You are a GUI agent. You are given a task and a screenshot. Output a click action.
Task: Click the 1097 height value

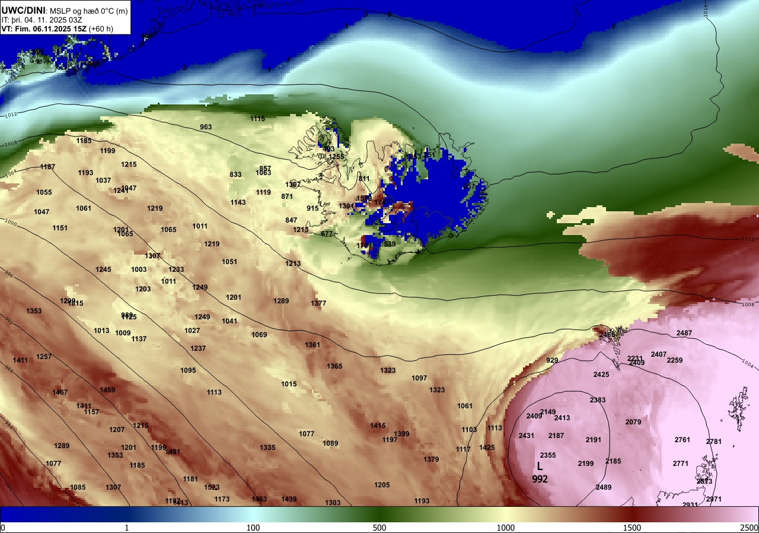point(419,378)
